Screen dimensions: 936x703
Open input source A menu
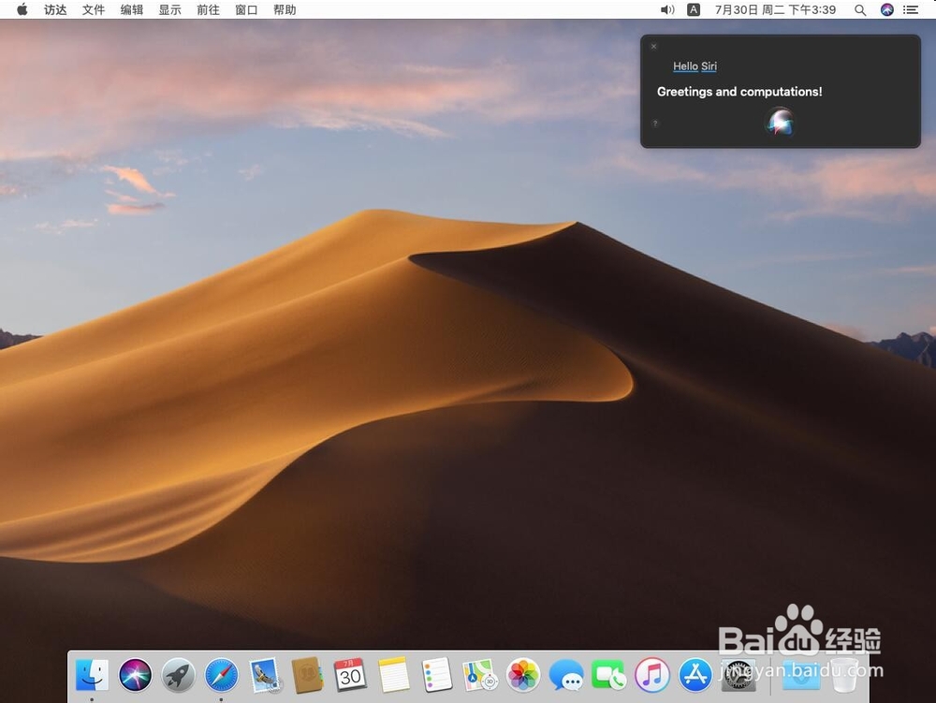point(694,9)
